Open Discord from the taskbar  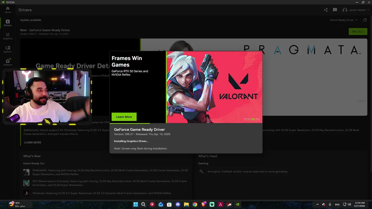178,204
